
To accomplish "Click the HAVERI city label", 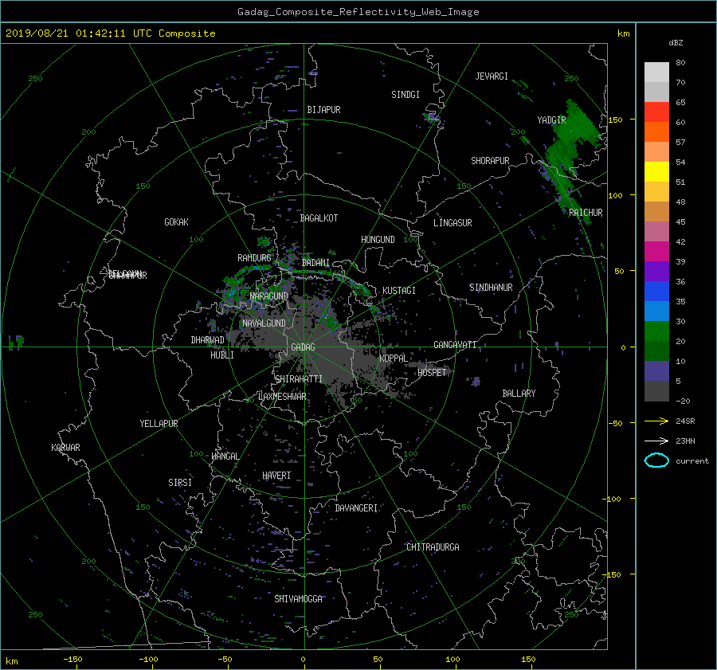I will 276,476.
